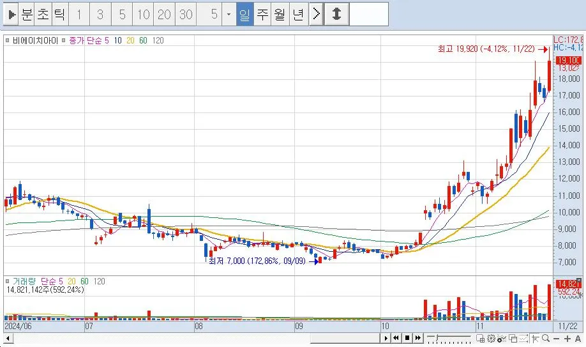The image size is (586, 347).
Task: Click the add indicator chart icon
Action: click(502, 339)
